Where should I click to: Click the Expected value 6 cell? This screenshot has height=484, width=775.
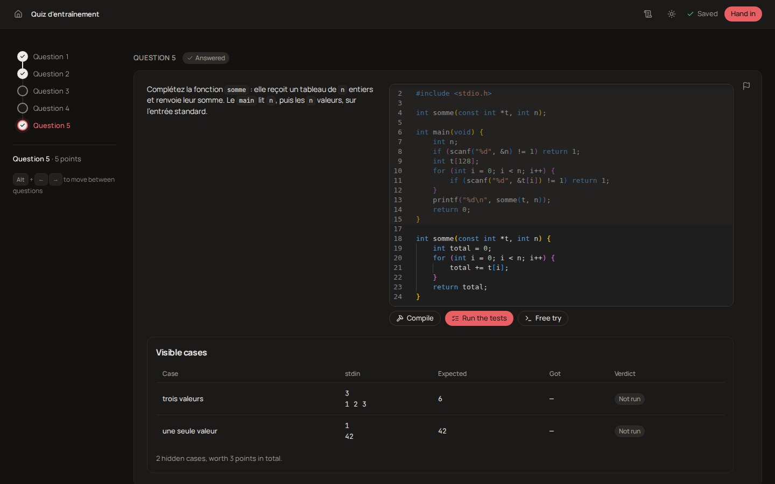[440, 399]
